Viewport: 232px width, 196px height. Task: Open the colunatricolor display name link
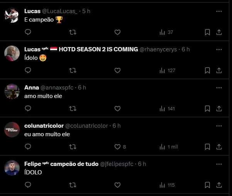click(44, 126)
